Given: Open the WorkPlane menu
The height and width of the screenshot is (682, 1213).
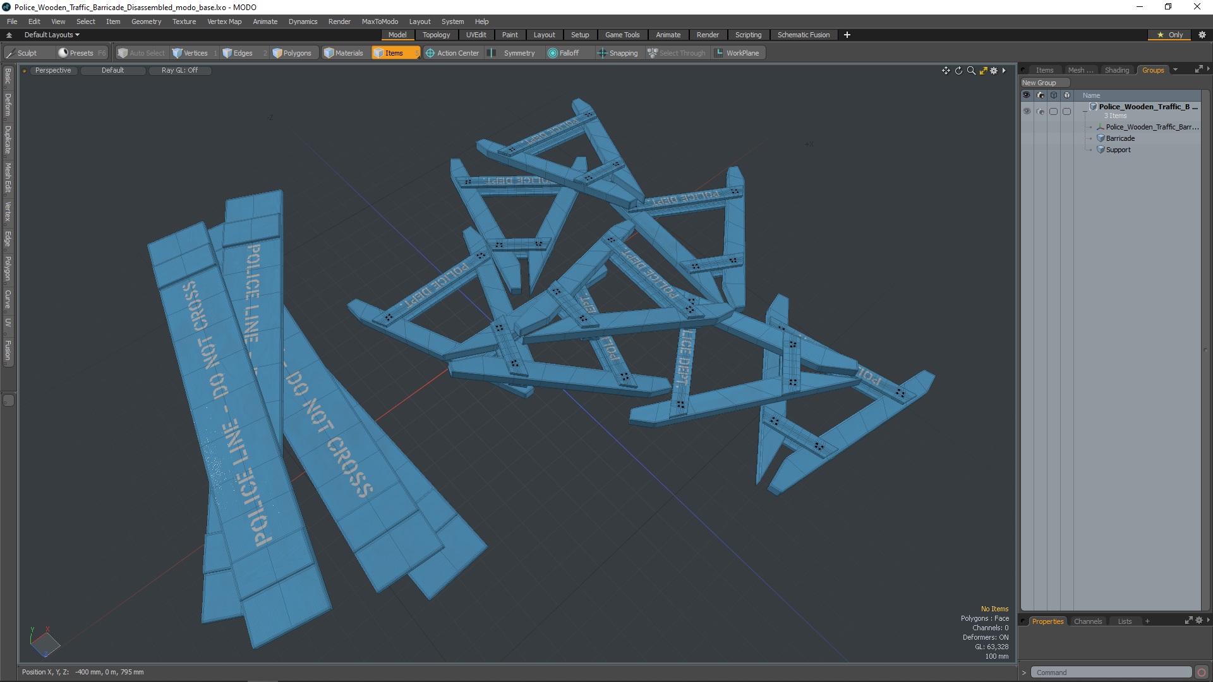Looking at the screenshot, I should pyautogui.click(x=737, y=53).
